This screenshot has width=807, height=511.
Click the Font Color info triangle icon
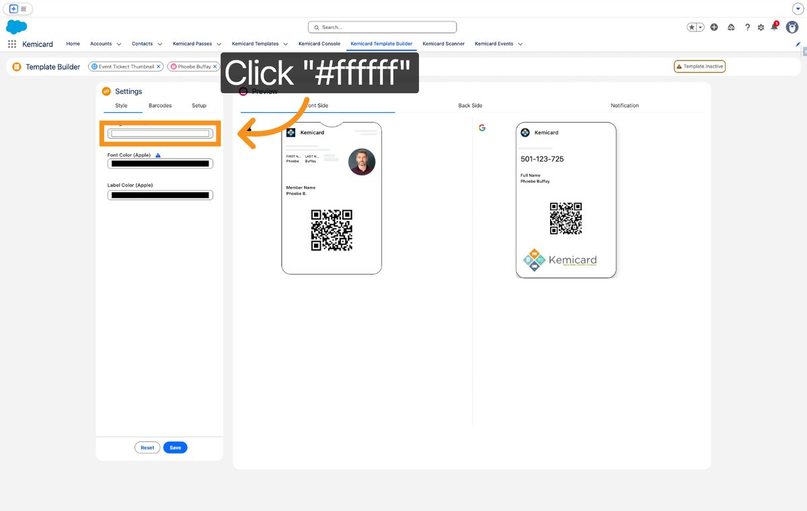158,155
